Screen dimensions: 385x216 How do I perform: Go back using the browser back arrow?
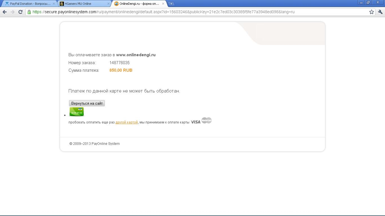(x=5, y=12)
